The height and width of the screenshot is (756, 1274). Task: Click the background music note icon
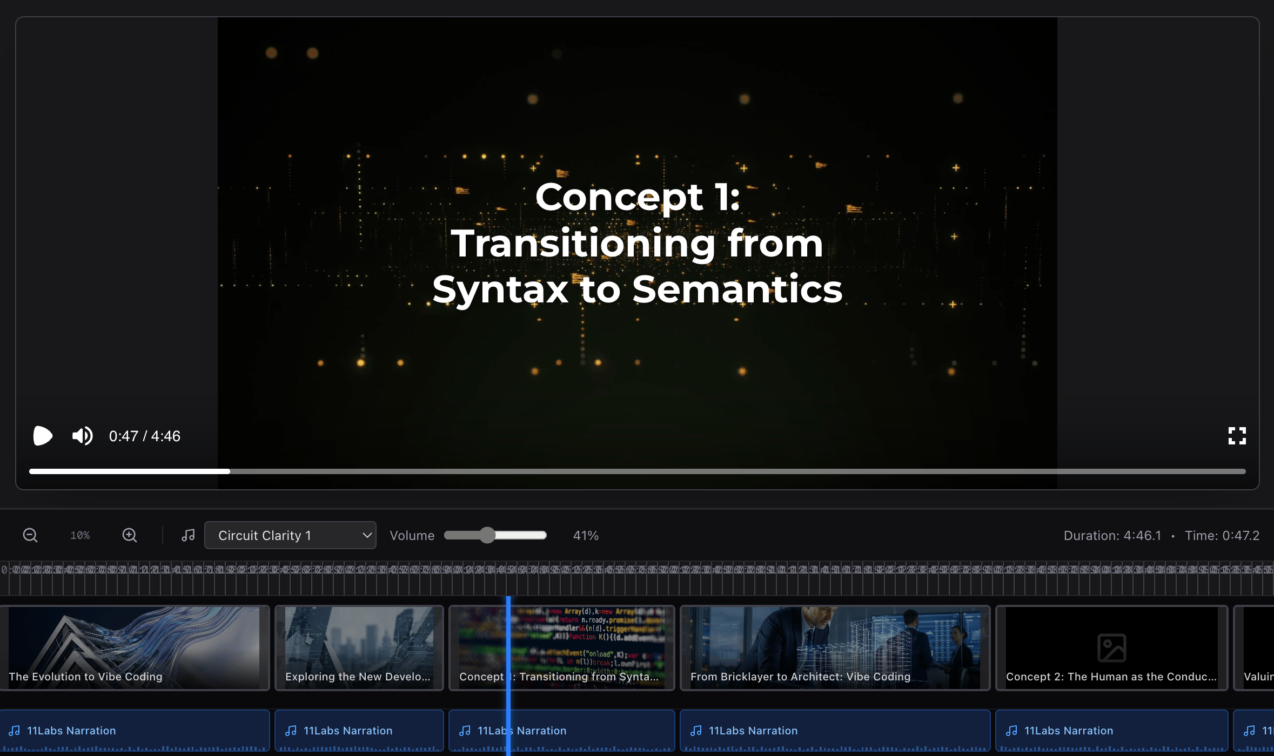click(x=188, y=535)
